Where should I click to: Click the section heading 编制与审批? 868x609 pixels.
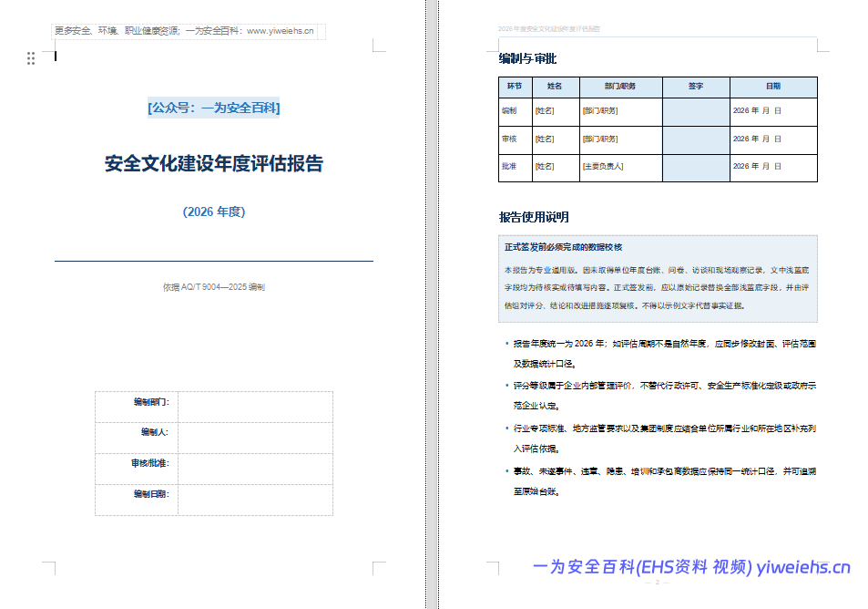tap(527, 58)
